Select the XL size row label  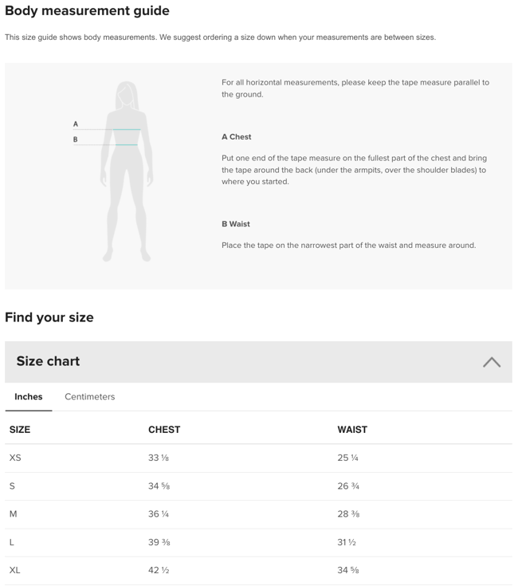pyautogui.click(x=15, y=570)
